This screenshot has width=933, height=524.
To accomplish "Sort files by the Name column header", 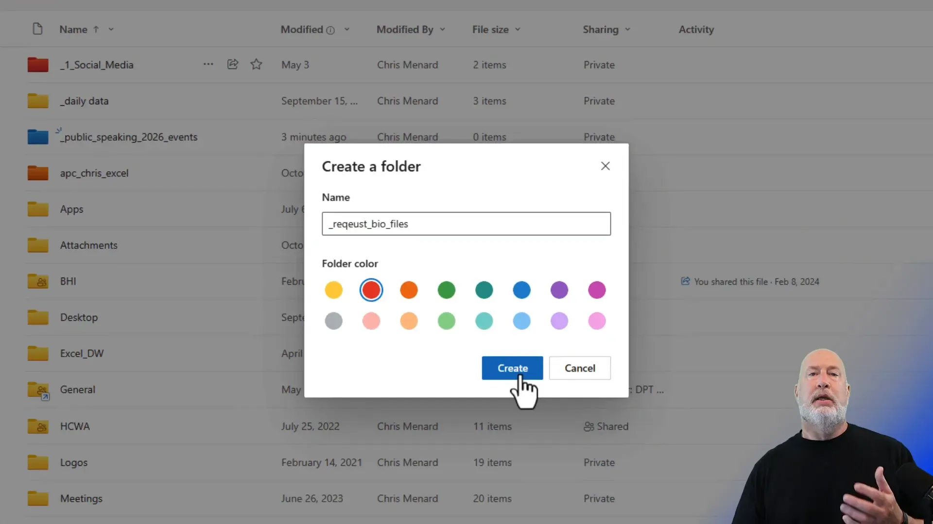I will pyautogui.click(x=73, y=30).
